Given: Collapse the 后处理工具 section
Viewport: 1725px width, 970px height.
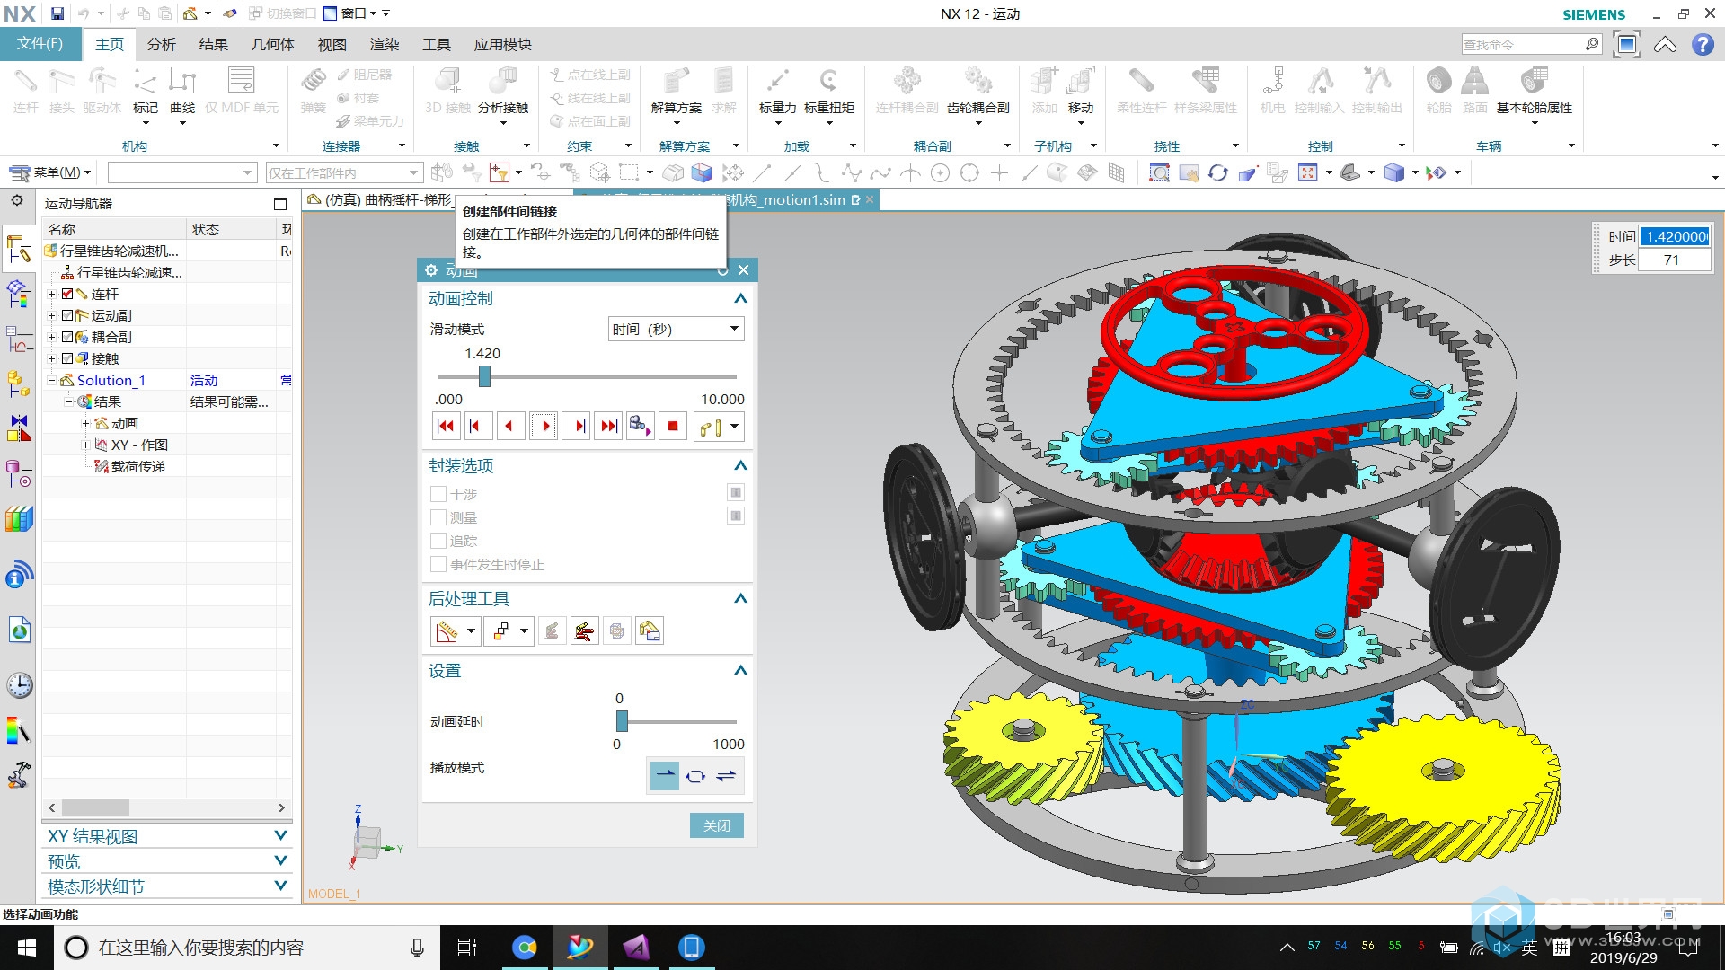Looking at the screenshot, I should 740,598.
